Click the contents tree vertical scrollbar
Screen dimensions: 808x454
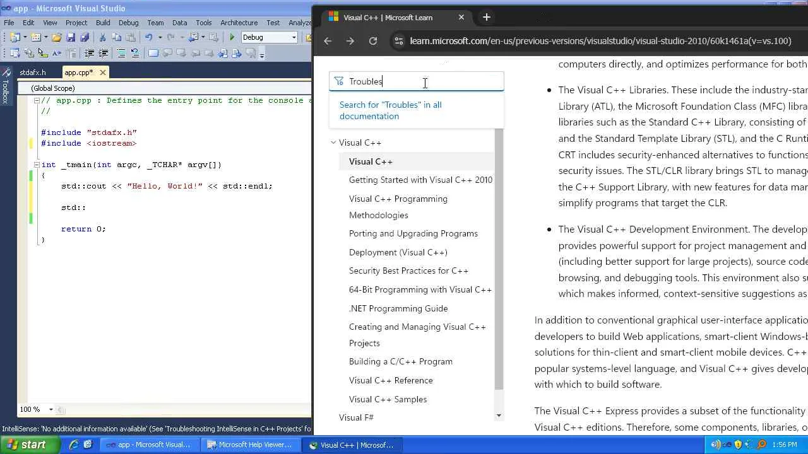(x=499, y=259)
